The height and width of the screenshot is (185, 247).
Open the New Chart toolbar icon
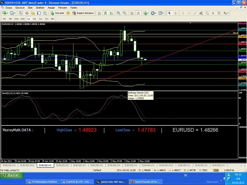4,13
